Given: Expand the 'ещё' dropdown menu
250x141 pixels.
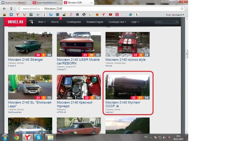Looking at the screenshot, I should tap(135, 22).
